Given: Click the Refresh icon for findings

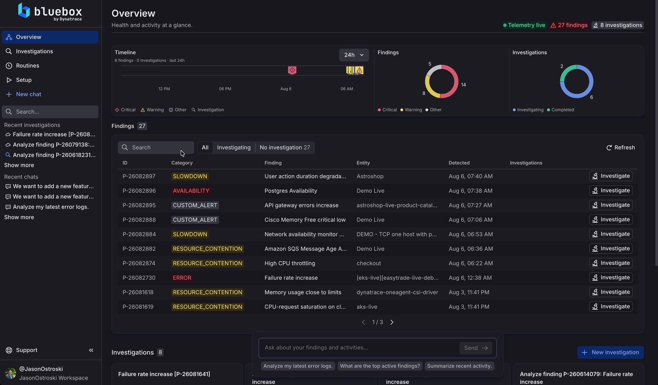Looking at the screenshot, I should tap(609, 148).
